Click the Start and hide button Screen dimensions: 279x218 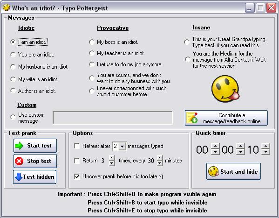tap(233, 171)
